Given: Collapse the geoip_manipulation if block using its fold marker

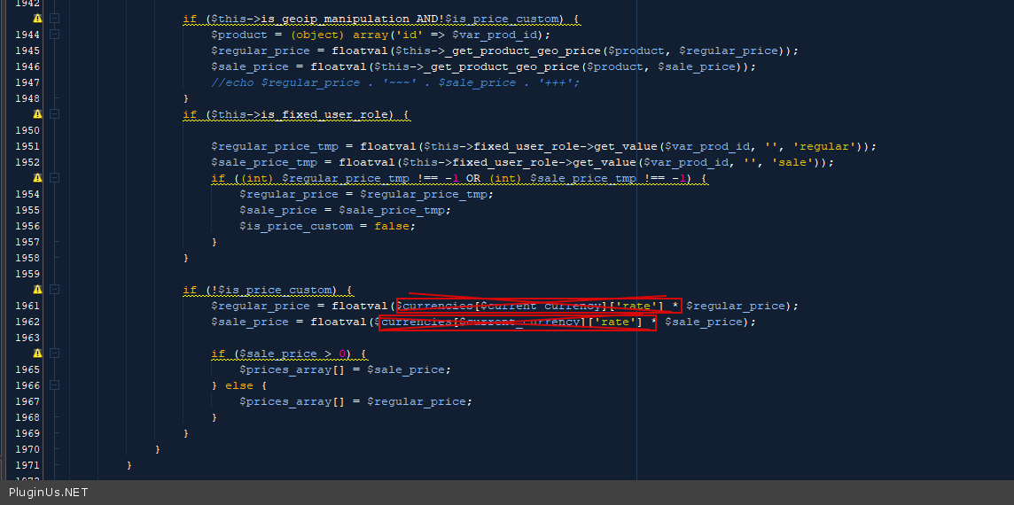Looking at the screenshot, I should [54, 19].
